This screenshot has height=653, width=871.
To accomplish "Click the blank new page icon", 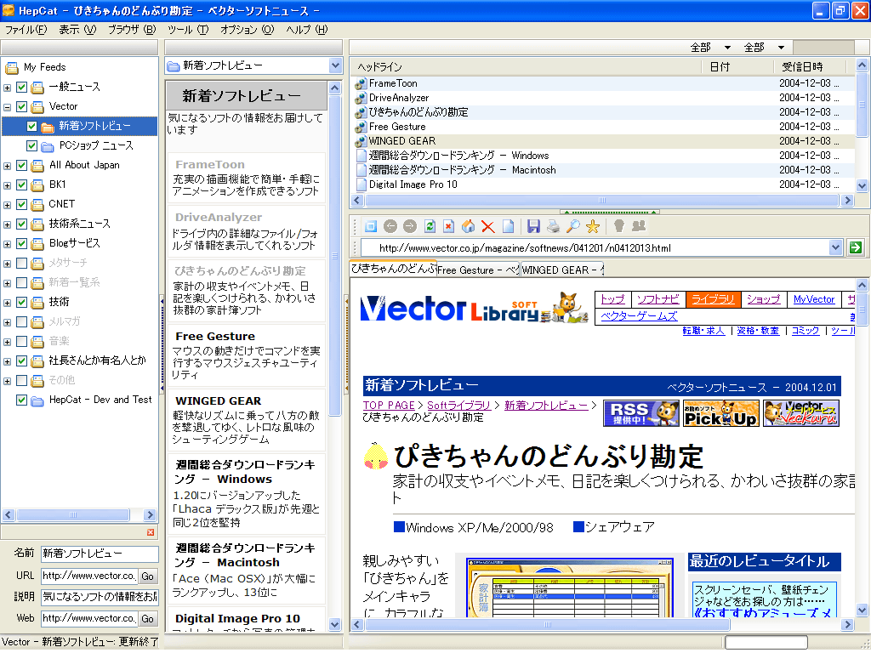I will pos(508,226).
